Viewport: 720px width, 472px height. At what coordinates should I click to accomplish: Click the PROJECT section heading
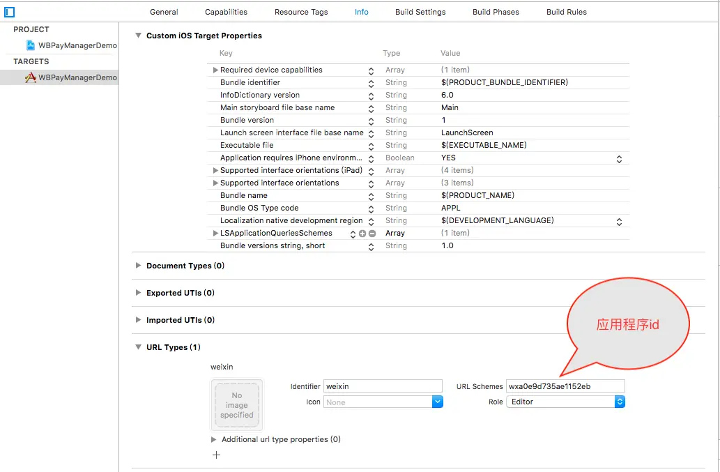[x=31, y=29]
